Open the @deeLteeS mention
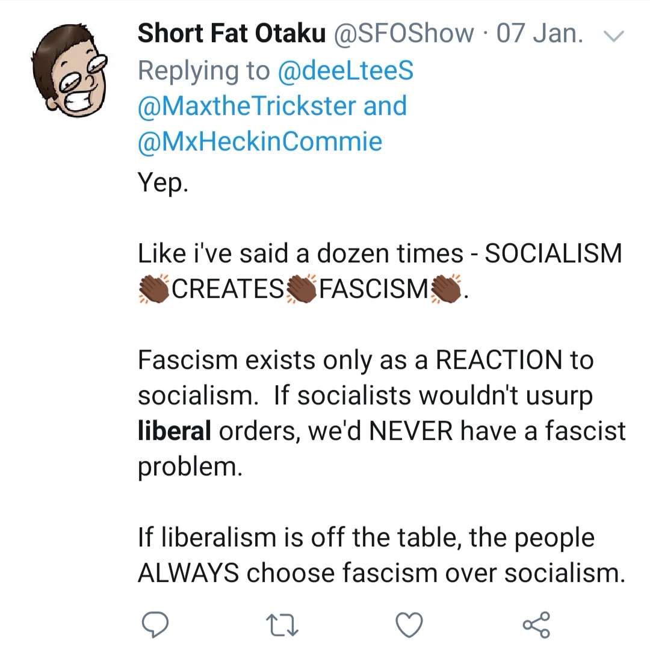Viewport: 650px width, 659px height. [345, 70]
